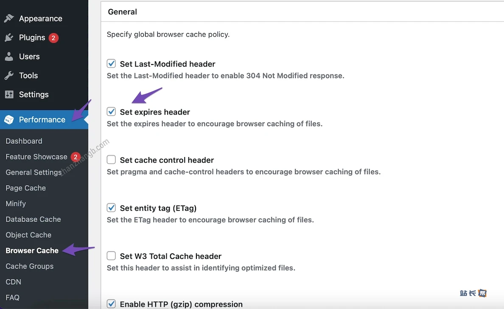The width and height of the screenshot is (504, 309).
Task: Enable Set cache control header checkbox
Action: [x=111, y=160]
